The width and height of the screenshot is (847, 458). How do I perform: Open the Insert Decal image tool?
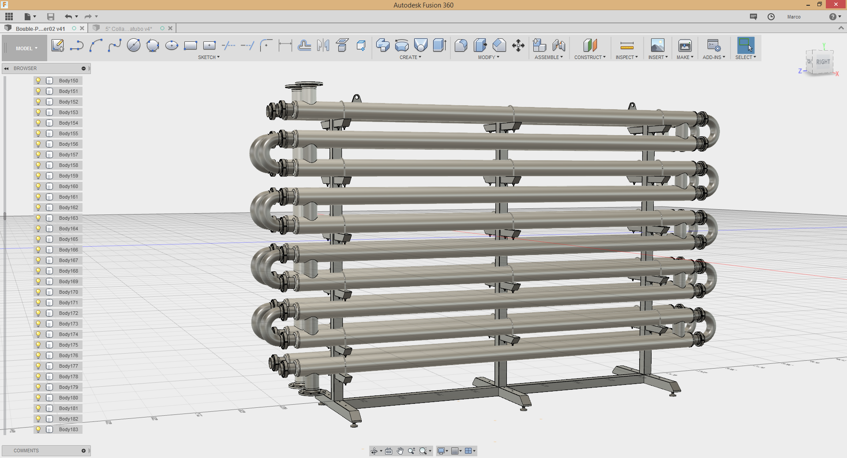click(658, 45)
